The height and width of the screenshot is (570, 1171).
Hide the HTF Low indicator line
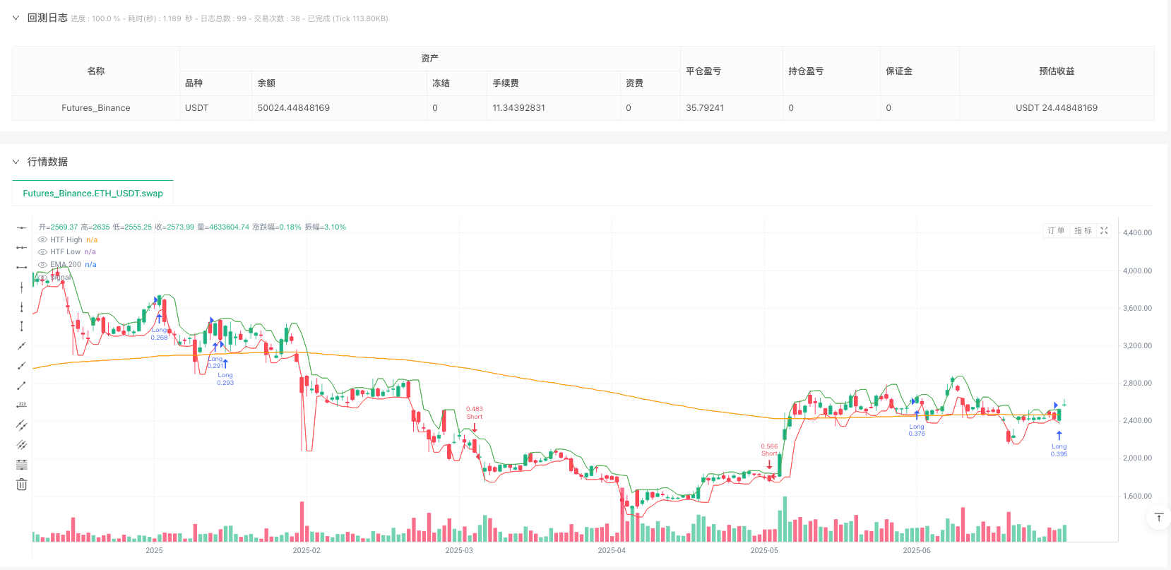pos(42,252)
